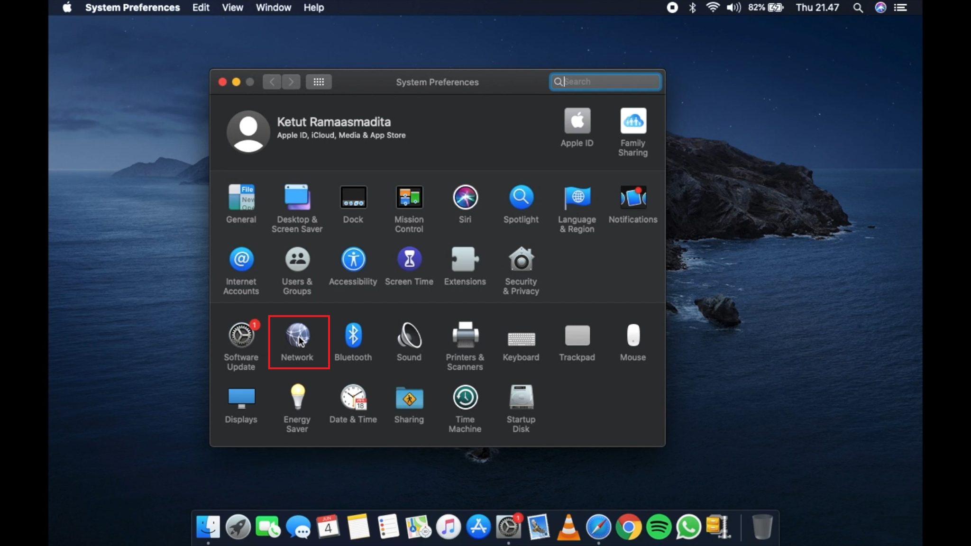Open the Trash in the Dock

tap(762, 527)
